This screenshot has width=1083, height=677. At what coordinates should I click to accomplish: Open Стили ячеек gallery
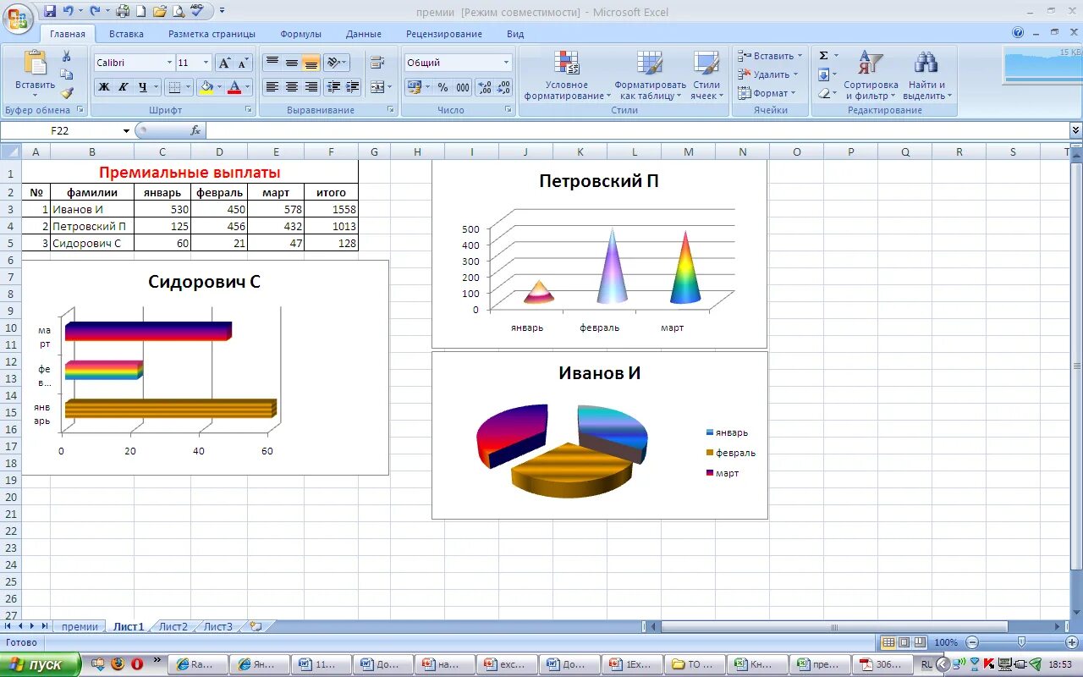(706, 75)
